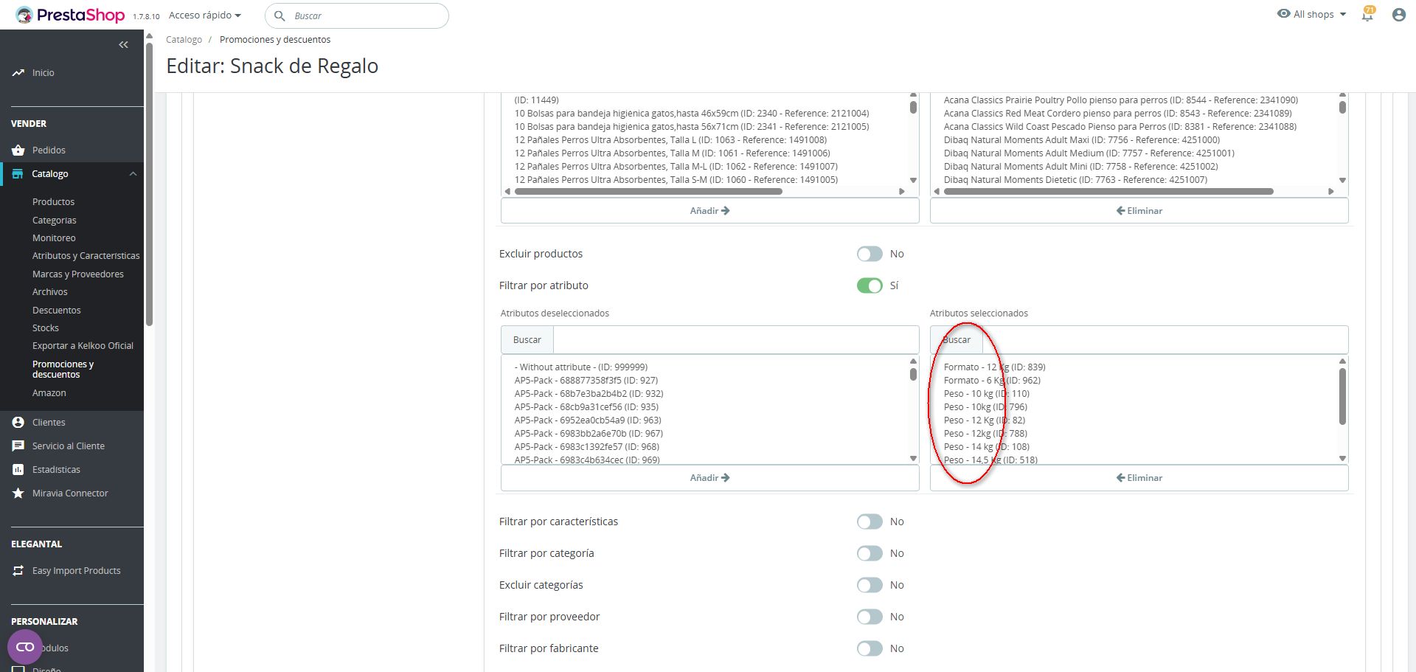Click Añadir button under attributes list
This screenshot has width=1416, height=672.
coord(710,478)
